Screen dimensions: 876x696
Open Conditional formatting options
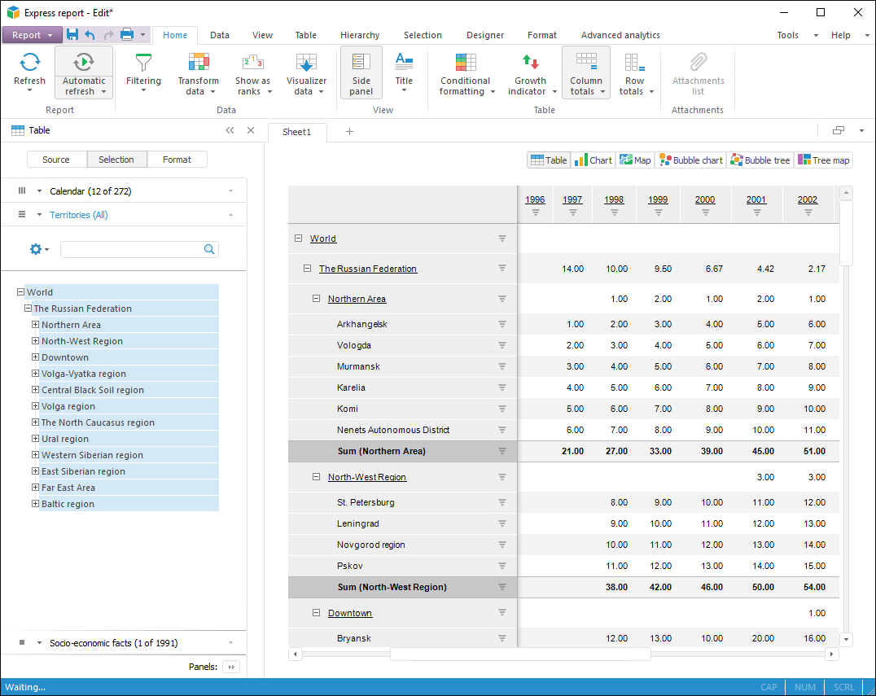[x=465, y=72]
